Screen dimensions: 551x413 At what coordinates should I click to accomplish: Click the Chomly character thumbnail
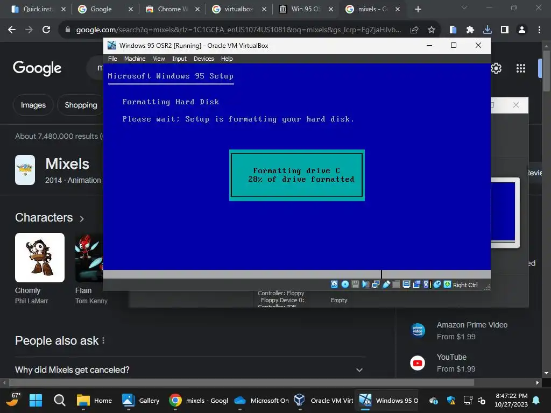click(40, 258)
